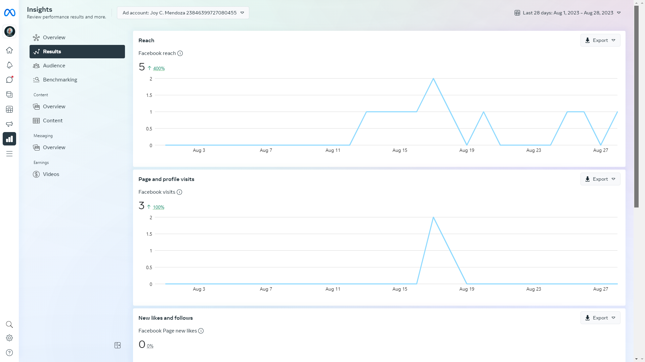This screenshot has height=362, width=645.
Task: Open the Settings gear icon
Action: click(9, 338)
